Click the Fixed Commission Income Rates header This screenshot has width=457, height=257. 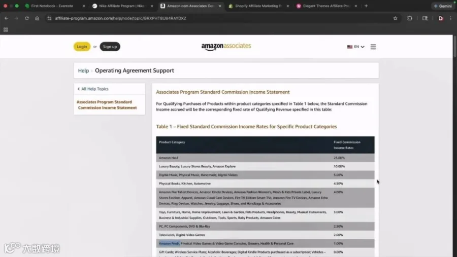[x=347, y=145]
